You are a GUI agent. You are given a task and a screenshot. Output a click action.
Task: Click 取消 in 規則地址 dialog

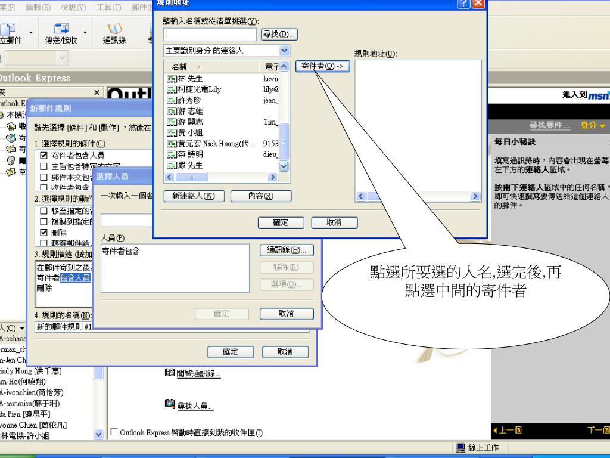[x=334, y=223]
